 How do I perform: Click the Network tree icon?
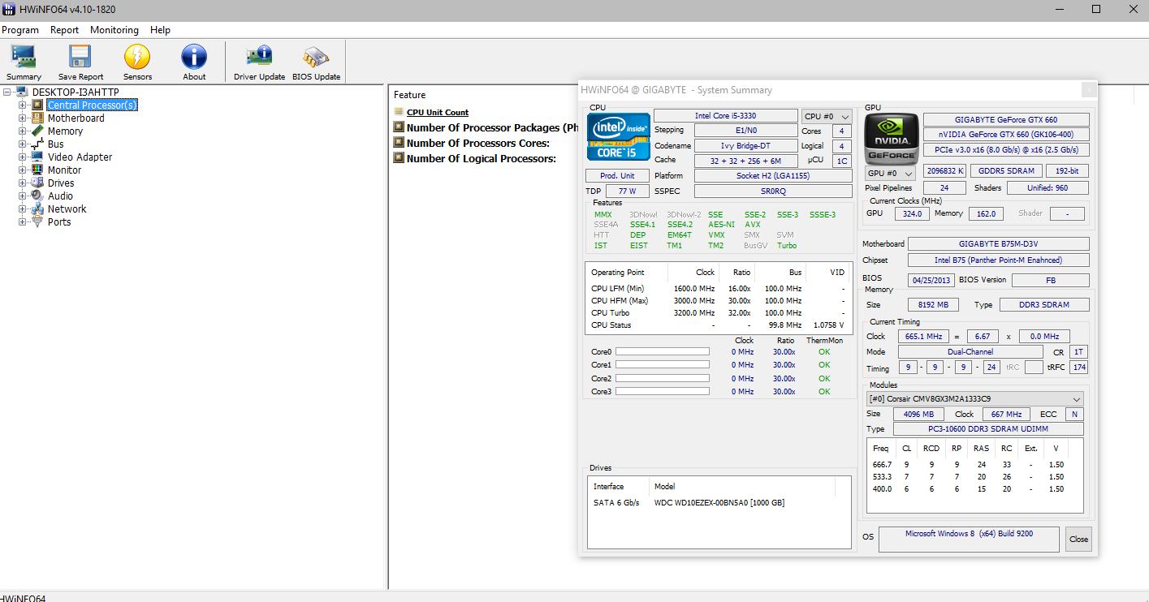(37, 209)
